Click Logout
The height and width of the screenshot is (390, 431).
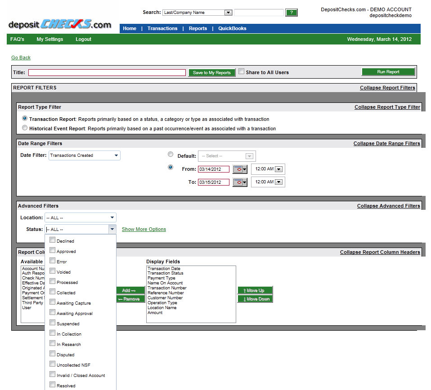coord(84,39)
